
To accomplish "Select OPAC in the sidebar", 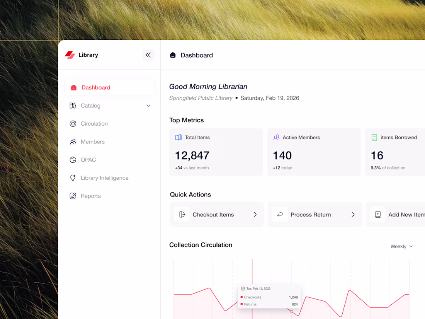I will point(109,160).
